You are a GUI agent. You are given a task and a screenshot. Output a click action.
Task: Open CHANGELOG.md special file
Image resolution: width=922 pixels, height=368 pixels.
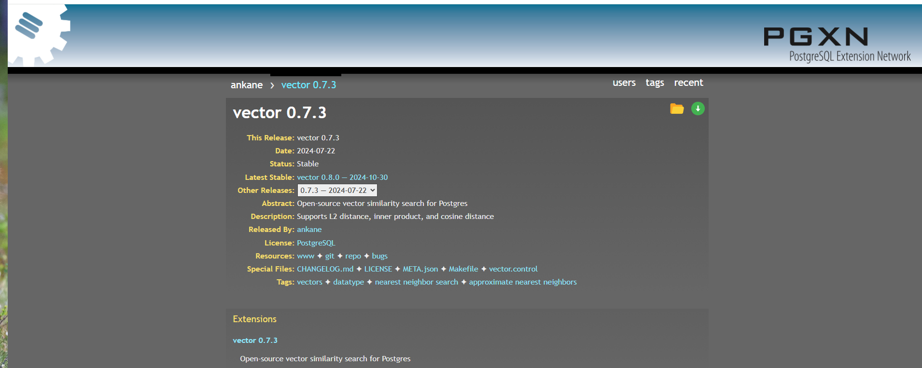[325, 269]
